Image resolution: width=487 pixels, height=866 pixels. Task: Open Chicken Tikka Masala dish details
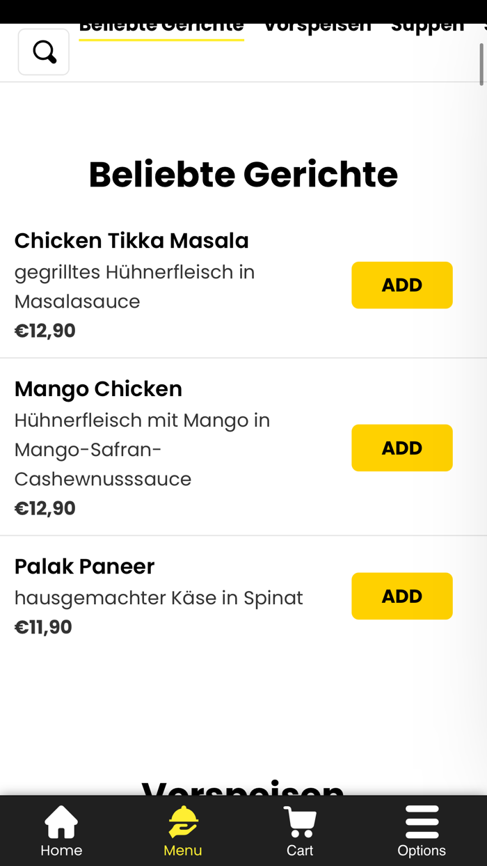[131, 240]
